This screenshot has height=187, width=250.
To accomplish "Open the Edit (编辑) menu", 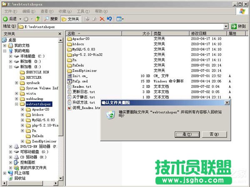I will coord(29,11).
